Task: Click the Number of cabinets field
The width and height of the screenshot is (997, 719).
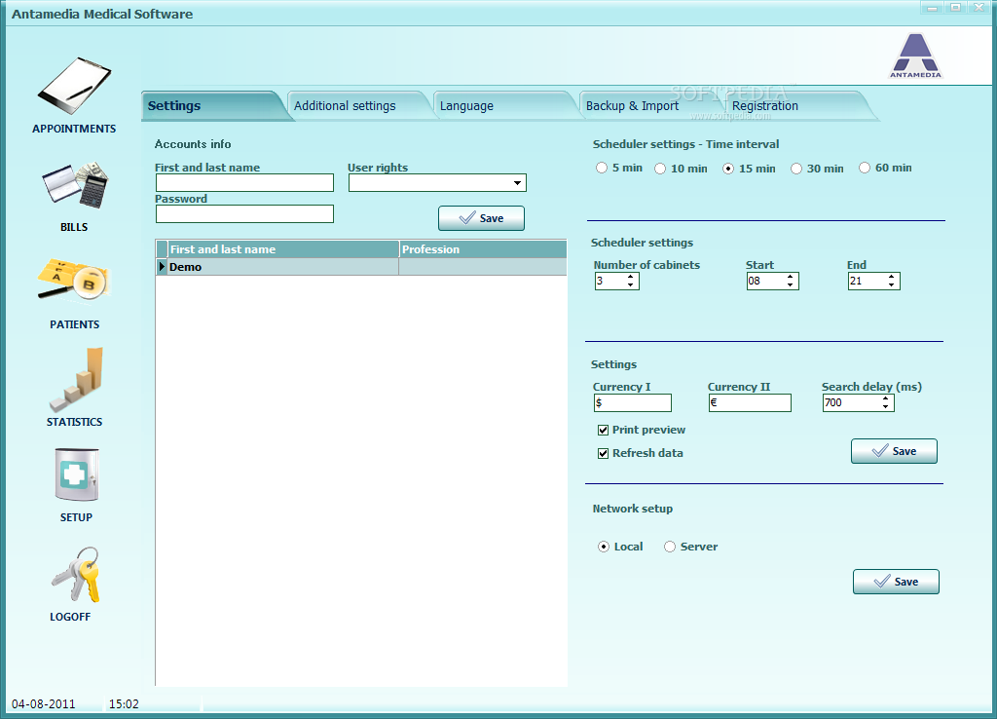Action: [x=609, y=281]
